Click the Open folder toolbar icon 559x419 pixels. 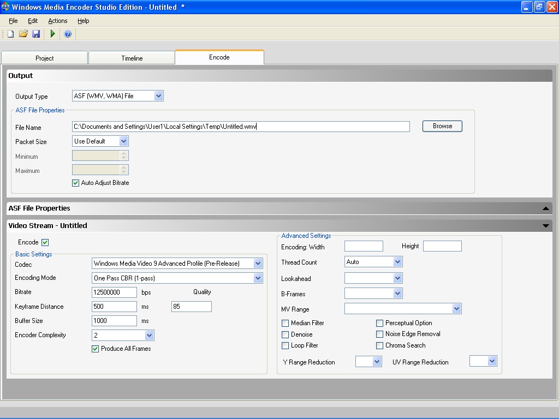pos(23,34)
